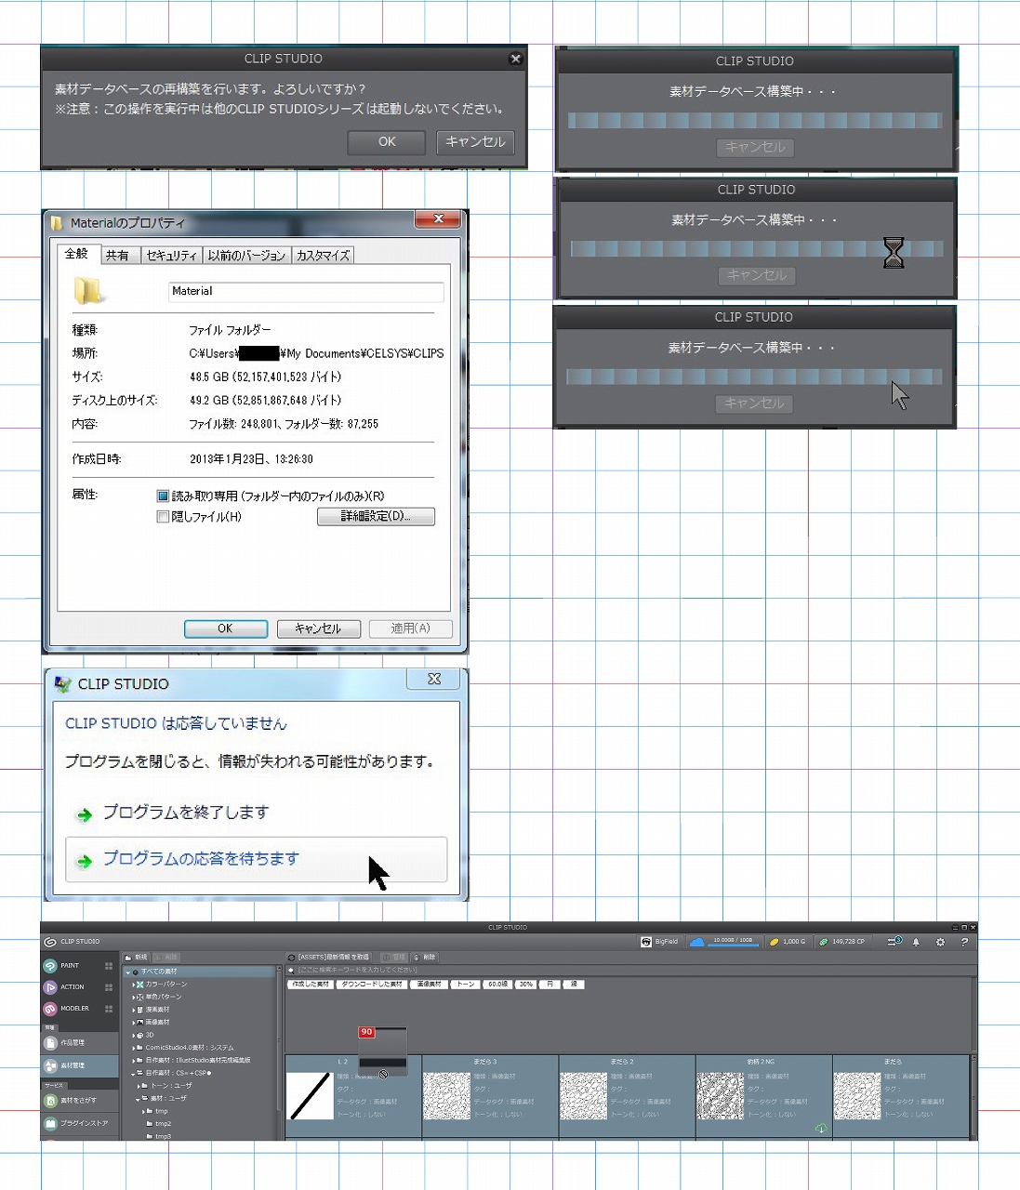Viewport: 1020px width, 1190px height.
Task: Expand the 画像素材 tree node
Action: [133, 1023]
